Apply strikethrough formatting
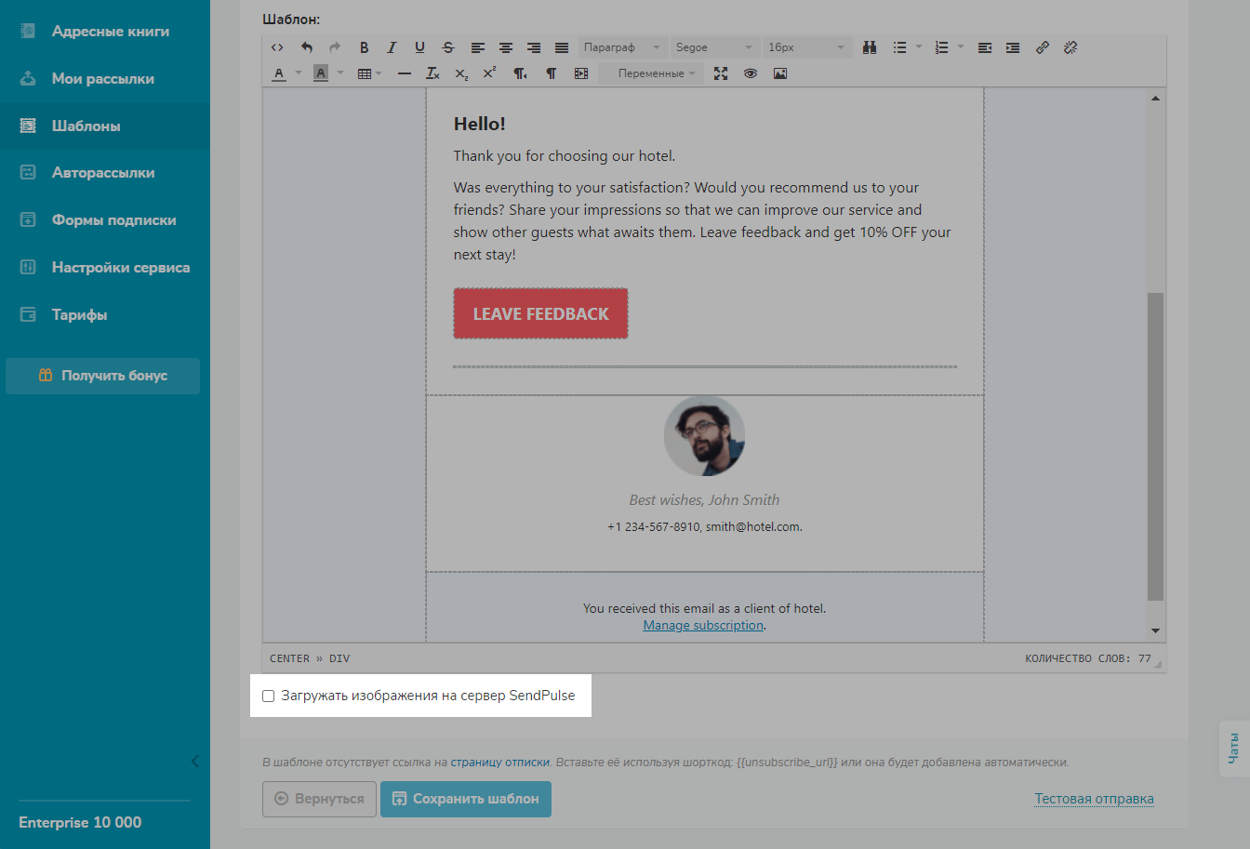Screen dimensions: 1250x849 (448, 47)
